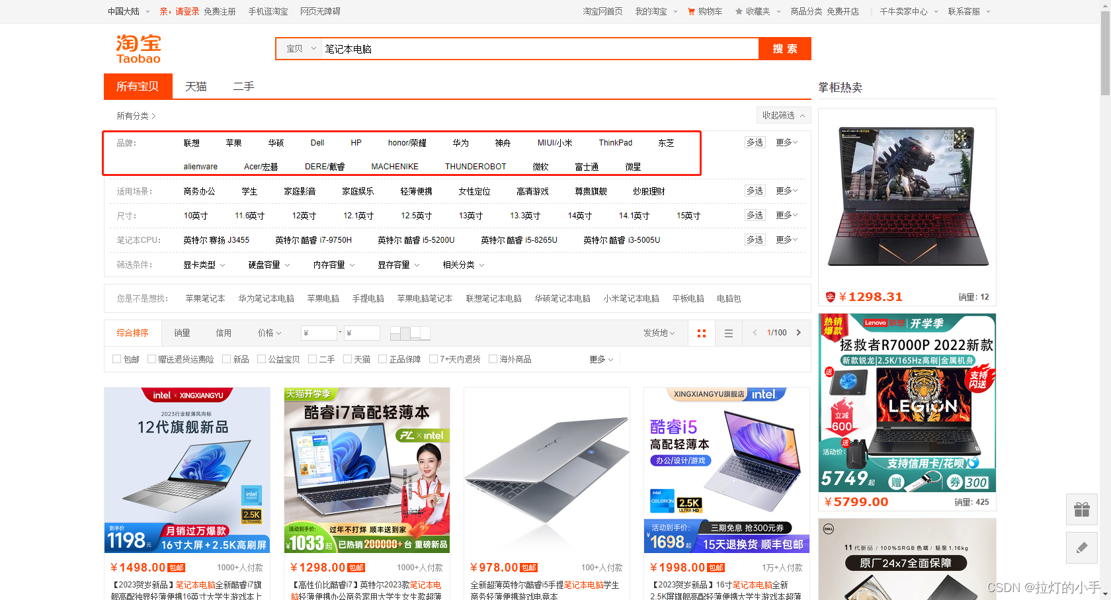Filter by scenario 商务办公
Screen dimensions: 1111x600
click(199, 191)
